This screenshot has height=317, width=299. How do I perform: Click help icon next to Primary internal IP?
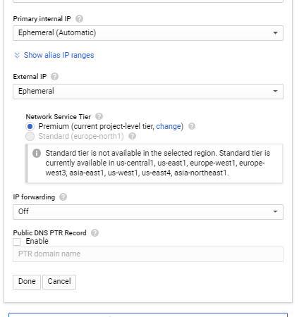click(x=79, y=19)
